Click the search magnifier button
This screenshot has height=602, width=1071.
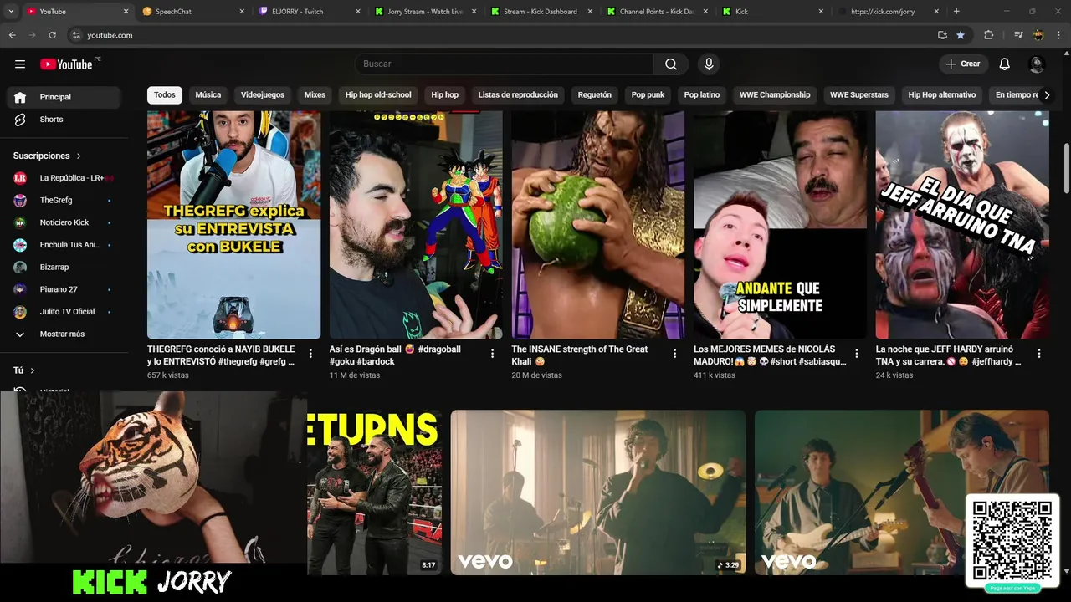pos(671,64)
